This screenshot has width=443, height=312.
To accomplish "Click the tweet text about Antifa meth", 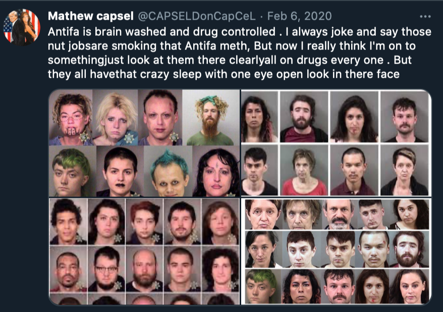I will pyautogui.click(x=240, y=53).
